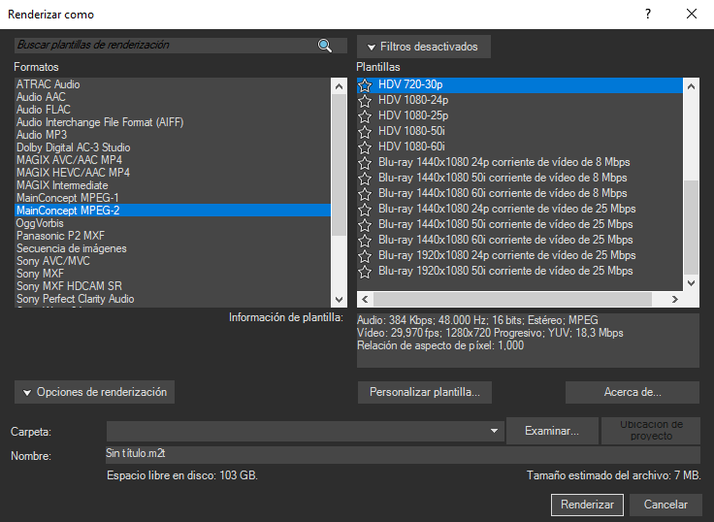Click Examinar to browse folders
Viewport: 714px width, 522px height.
coord(552,431)
